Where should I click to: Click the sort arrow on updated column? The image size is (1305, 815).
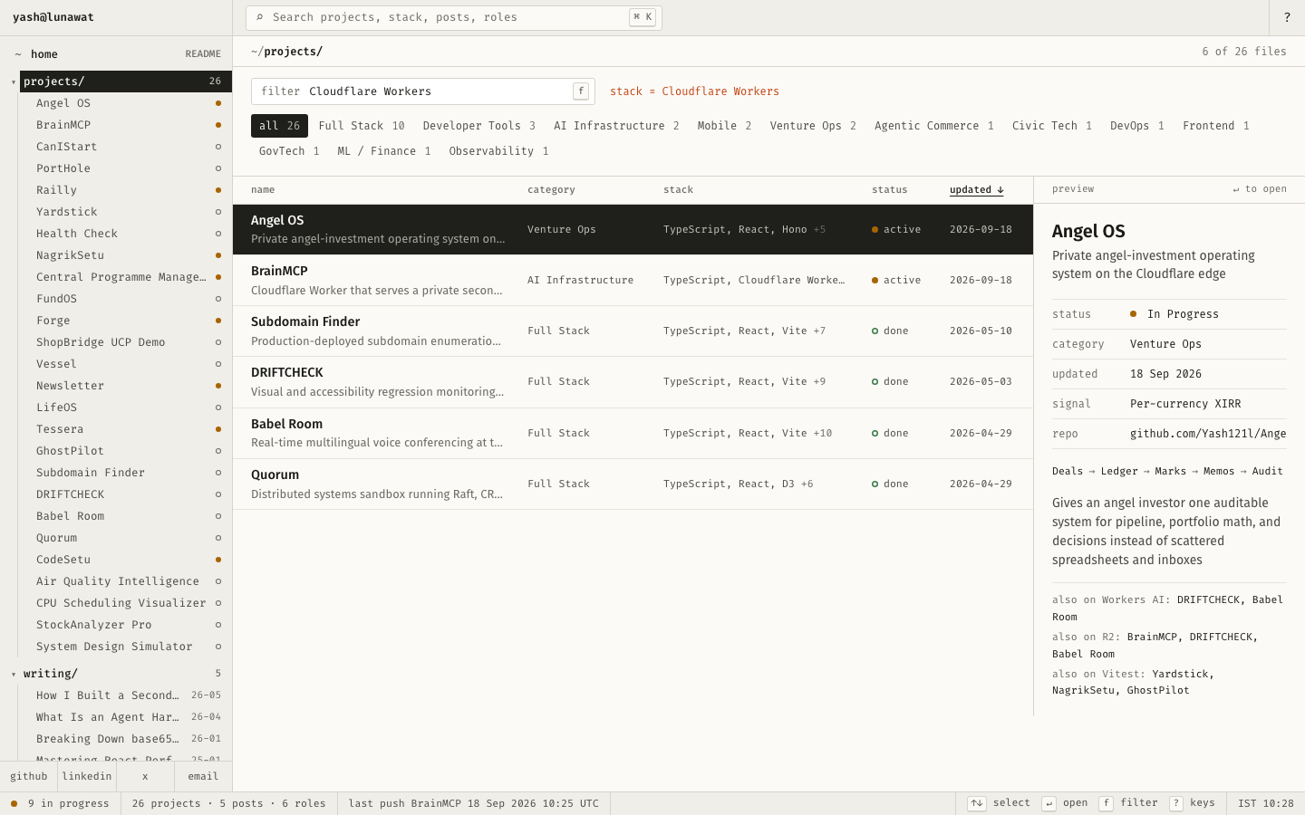1000,190
